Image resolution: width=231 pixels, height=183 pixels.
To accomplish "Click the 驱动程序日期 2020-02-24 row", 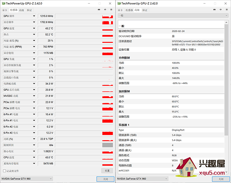I will click(x=171, y=31).
